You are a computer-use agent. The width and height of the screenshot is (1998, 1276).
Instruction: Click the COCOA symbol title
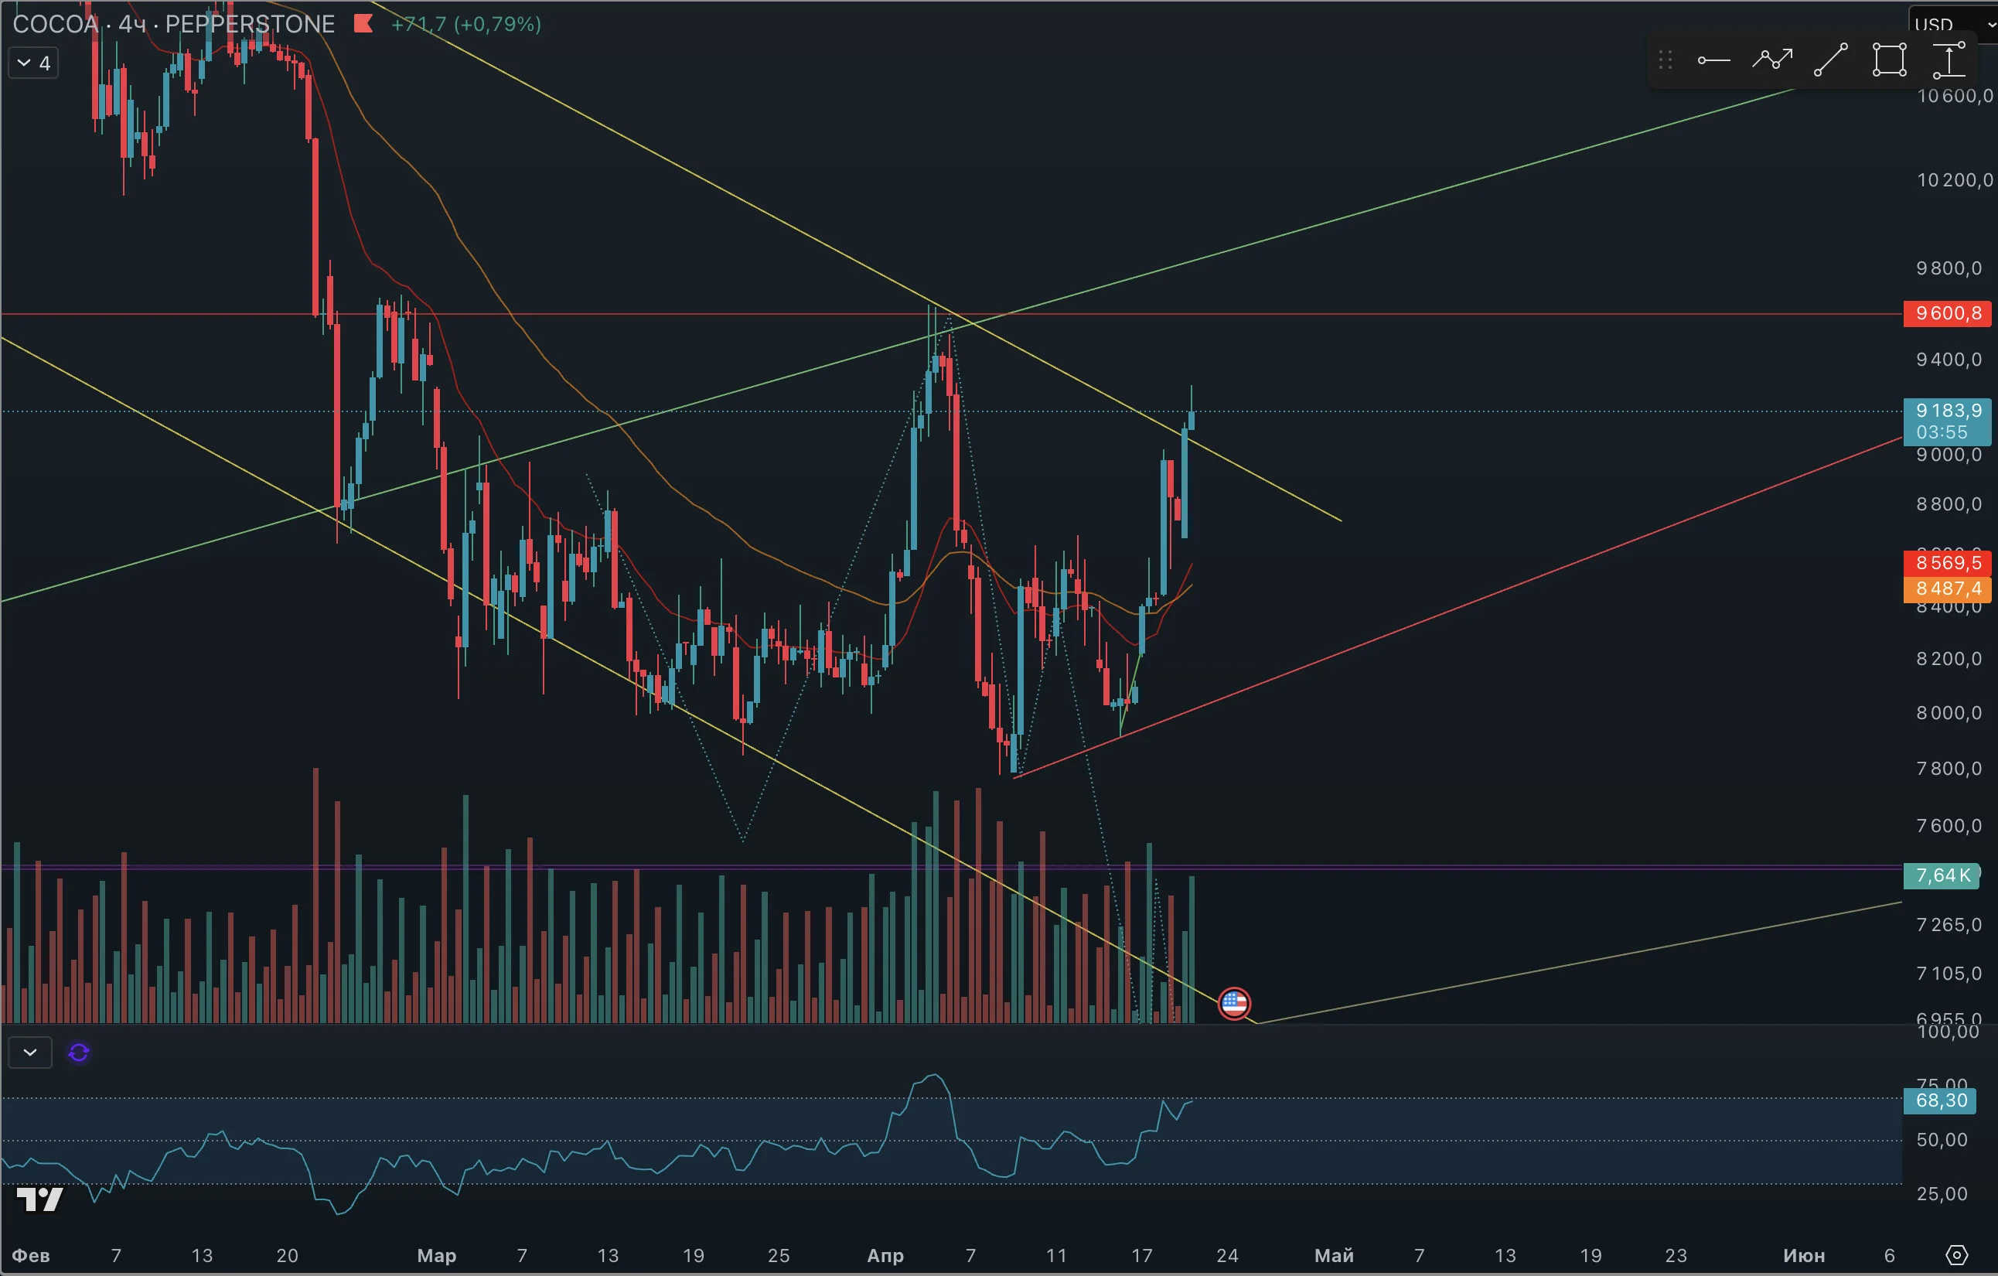56,24
